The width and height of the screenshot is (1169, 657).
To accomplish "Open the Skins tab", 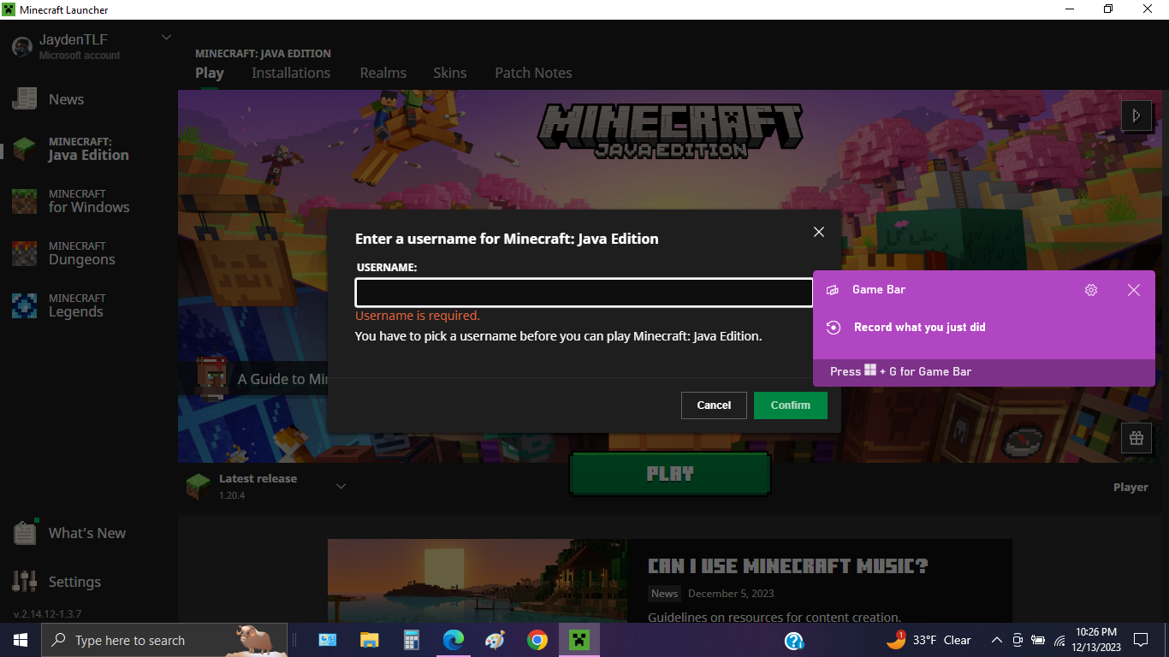I will point(449,73).
